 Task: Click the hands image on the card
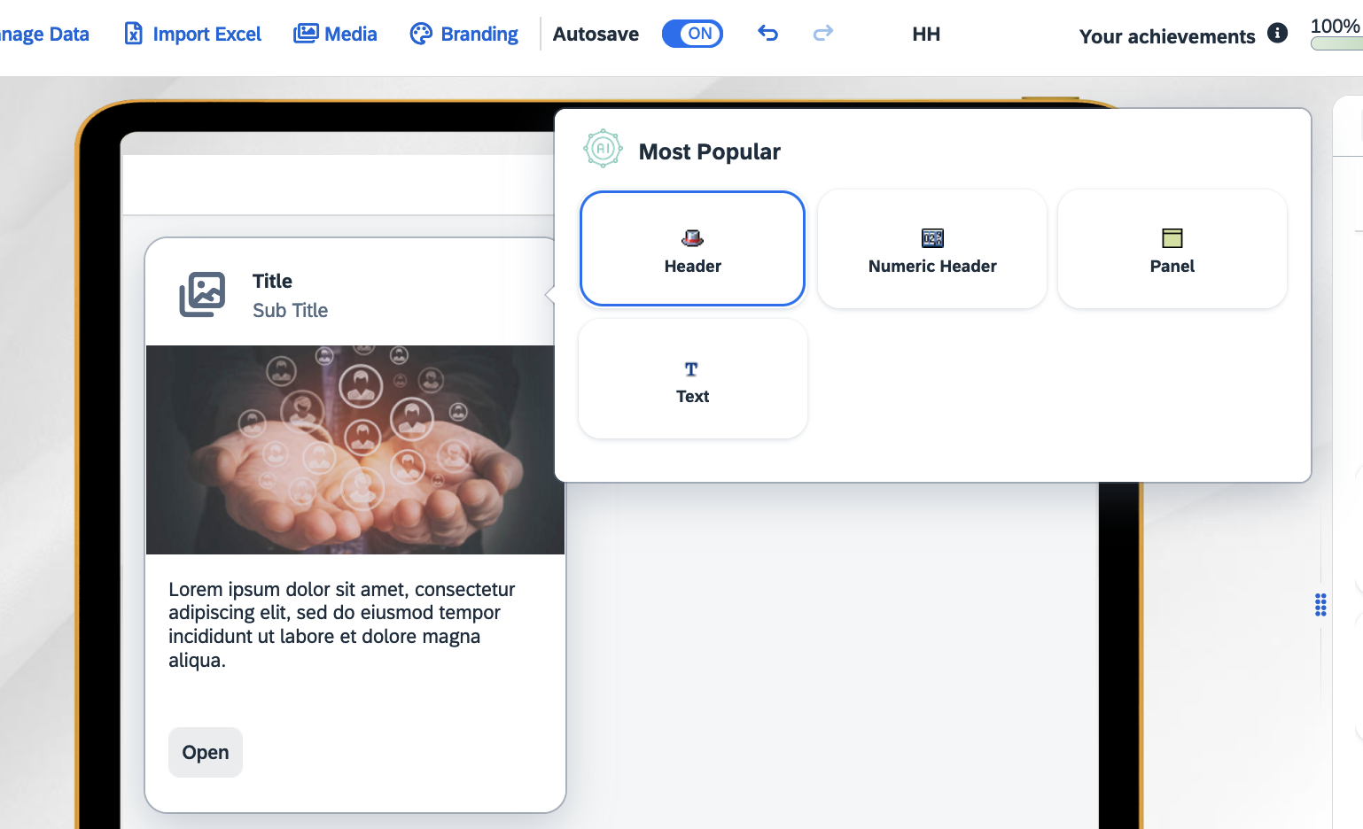coord(354,450)
